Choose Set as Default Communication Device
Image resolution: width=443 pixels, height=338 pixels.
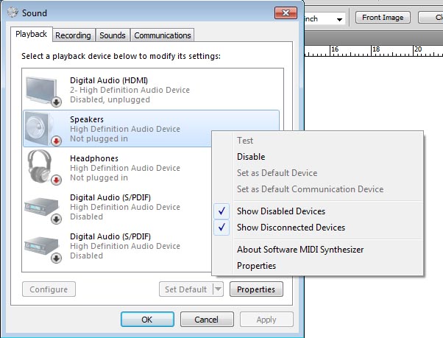(317, 189)
